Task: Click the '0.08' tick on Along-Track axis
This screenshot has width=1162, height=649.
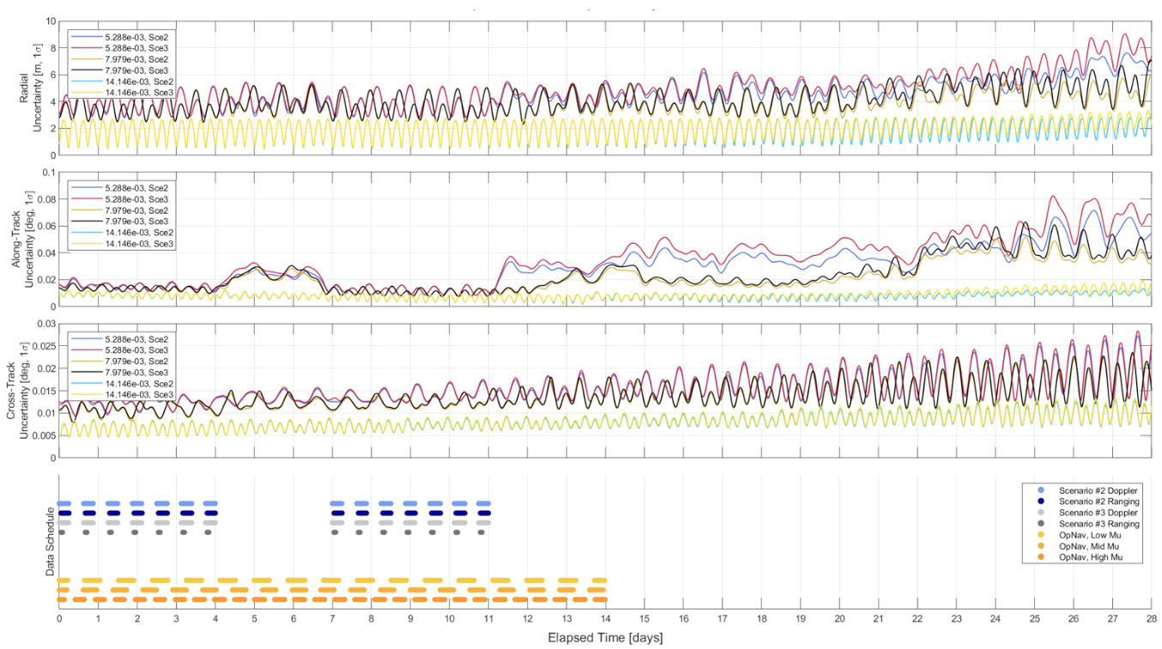Action: 45,200
